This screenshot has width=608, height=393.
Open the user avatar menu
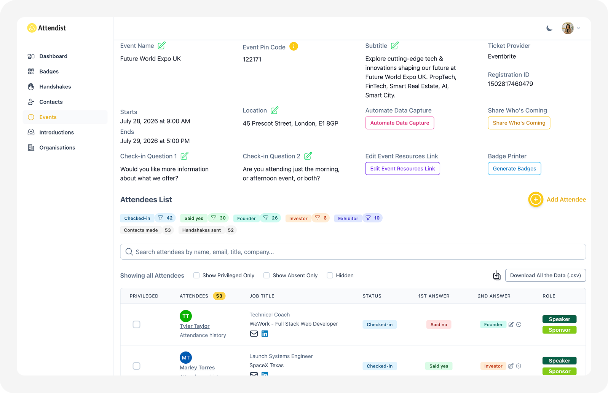(x=568, y=28)
